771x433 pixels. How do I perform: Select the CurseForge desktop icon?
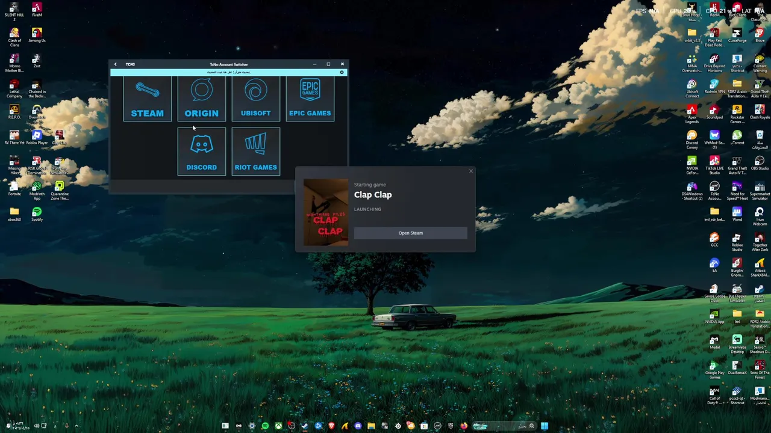[x=737, y=35]
